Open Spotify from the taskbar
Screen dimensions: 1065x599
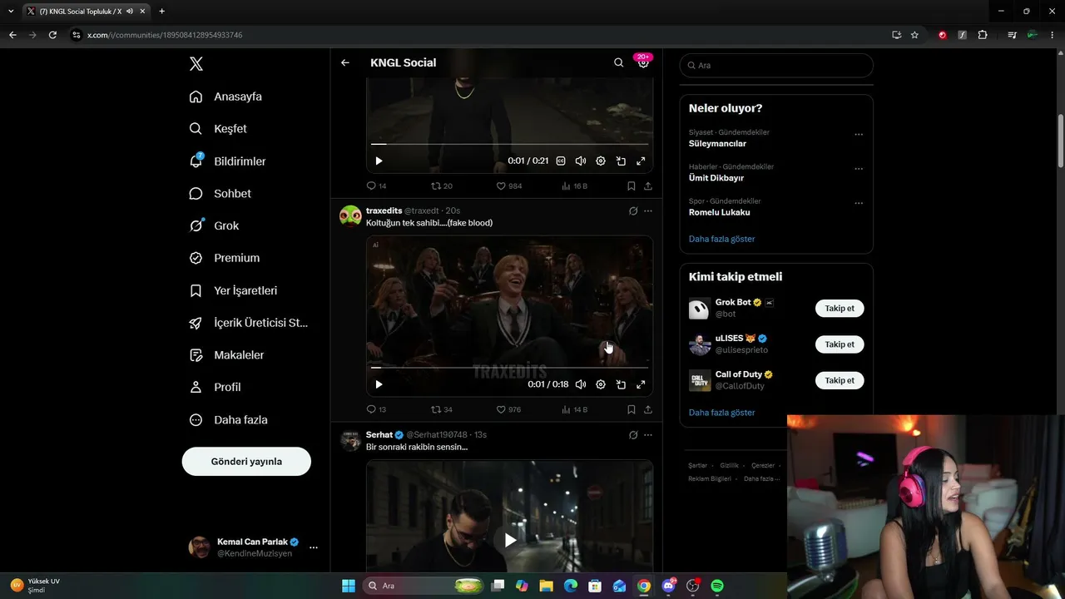717,586
